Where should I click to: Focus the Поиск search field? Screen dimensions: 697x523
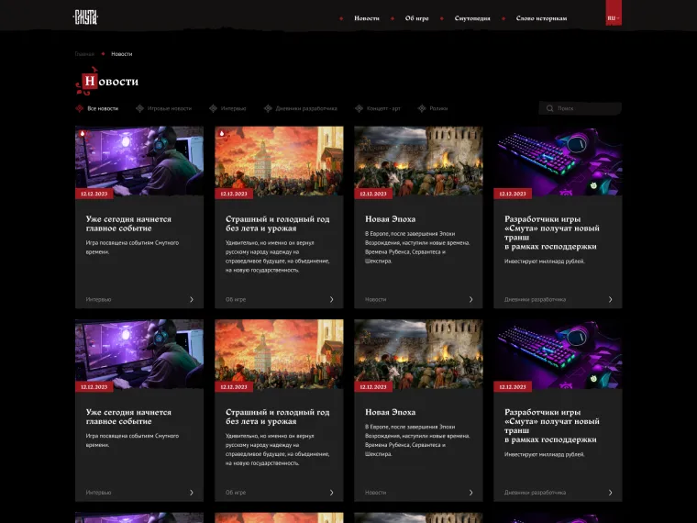pos(581,108)
